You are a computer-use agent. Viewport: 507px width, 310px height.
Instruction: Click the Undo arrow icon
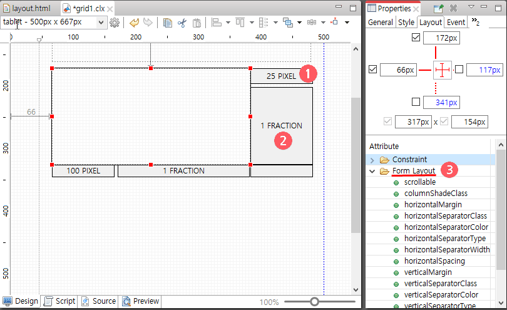[x=134, y=23]
